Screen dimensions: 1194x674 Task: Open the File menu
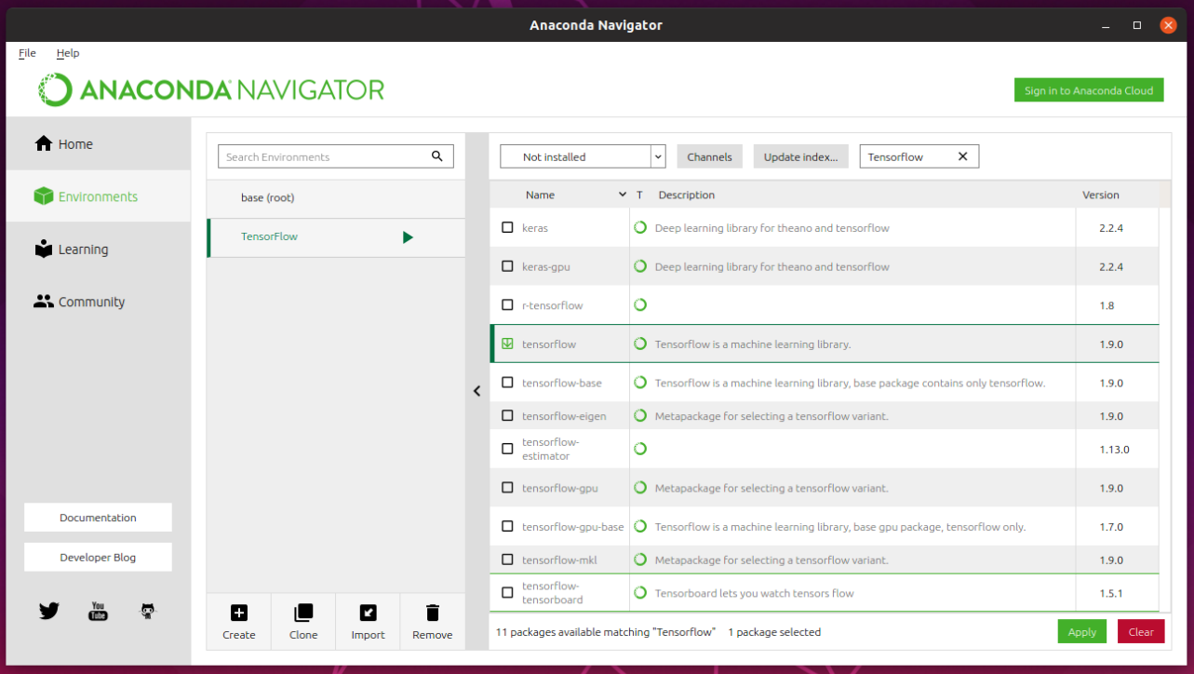coord(27,53)
